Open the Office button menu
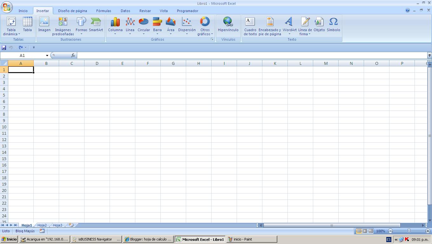The height and width of the screenshot is (244, 432). pyautogui.click(x=7, y=7)
